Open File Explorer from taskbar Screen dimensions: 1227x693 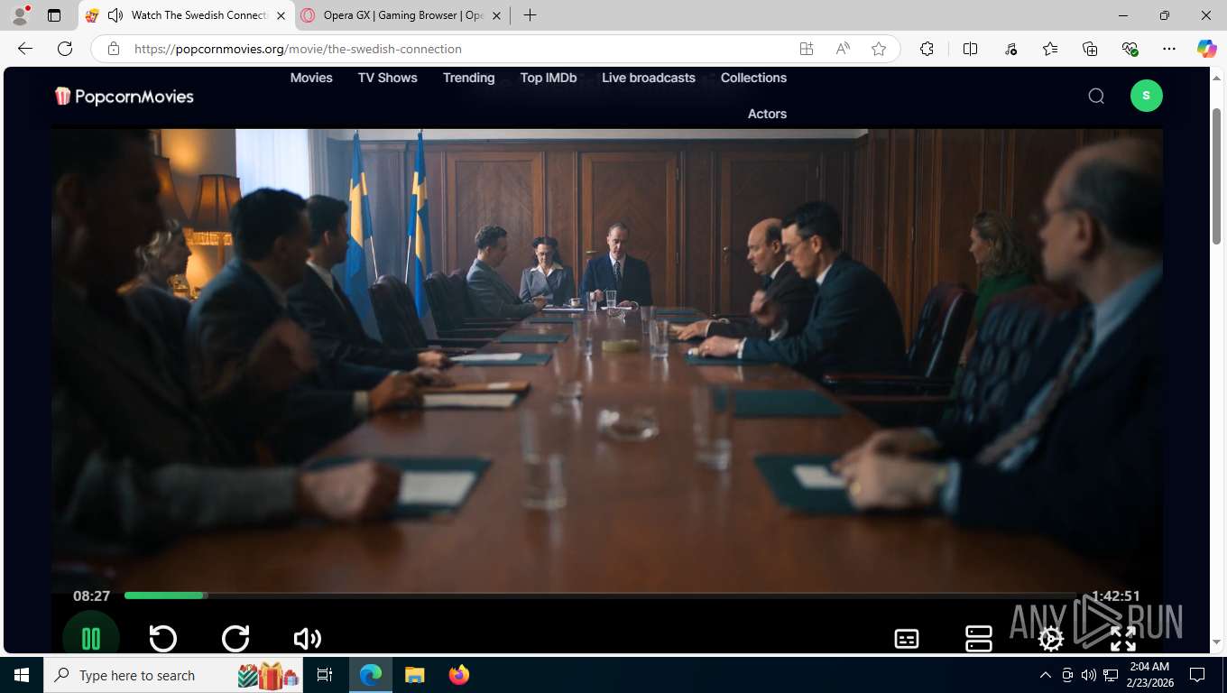coord(414,675)
